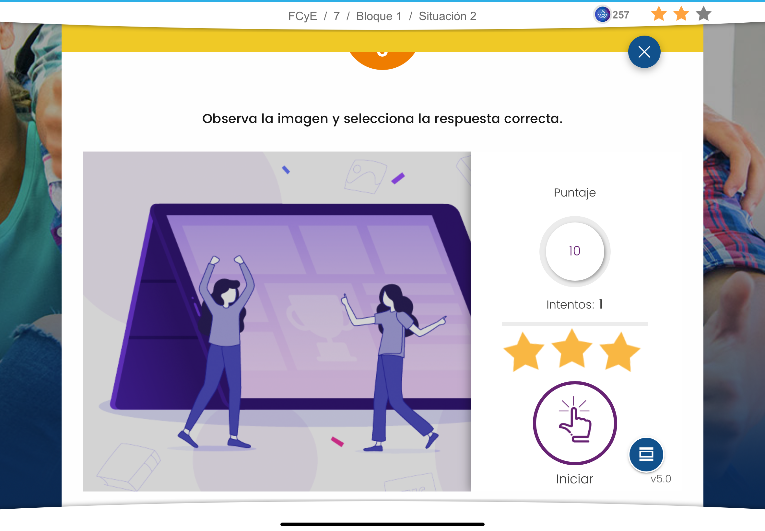Click the grade 7 breadcrumb
Image resolution: width=765 pixels, height=531 pixels.
[x=337, y=16]
